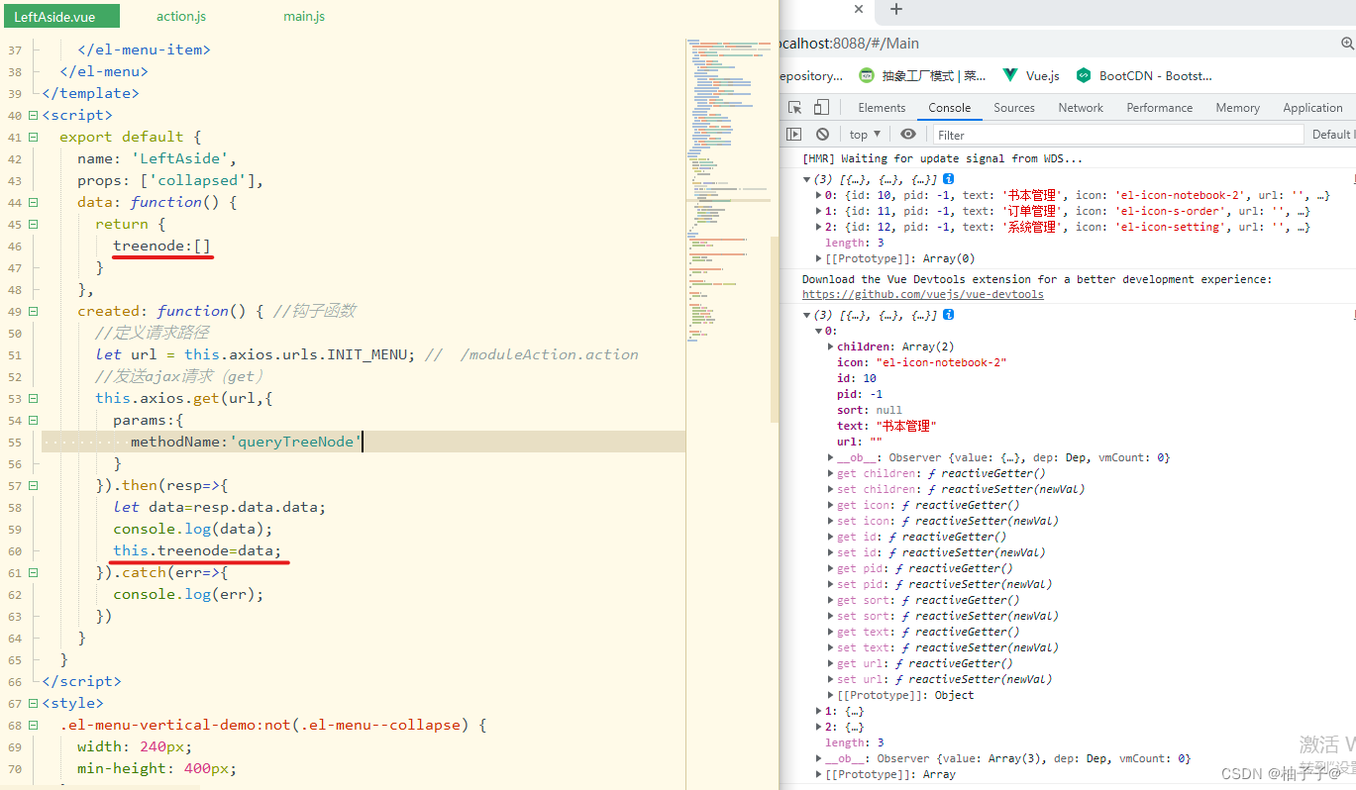Image resolution: width=1356 pixels, height=790 pixels.
Task: Activate the inspect element picker icon
Action: (794, 108)
